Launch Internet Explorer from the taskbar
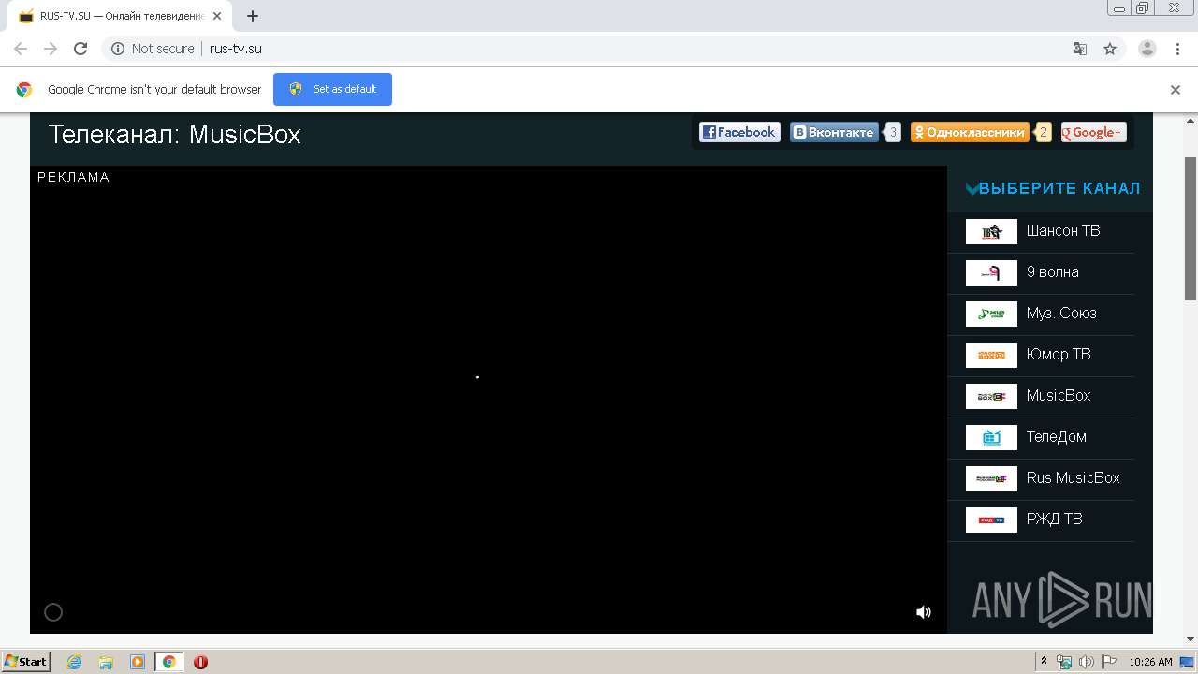The height and width of the screenshot is (674, 1198). (74, 662)
